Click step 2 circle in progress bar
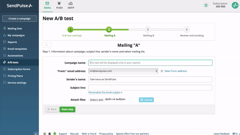The width and height of the screenshot is (240, 135). (x=109, y=29)
